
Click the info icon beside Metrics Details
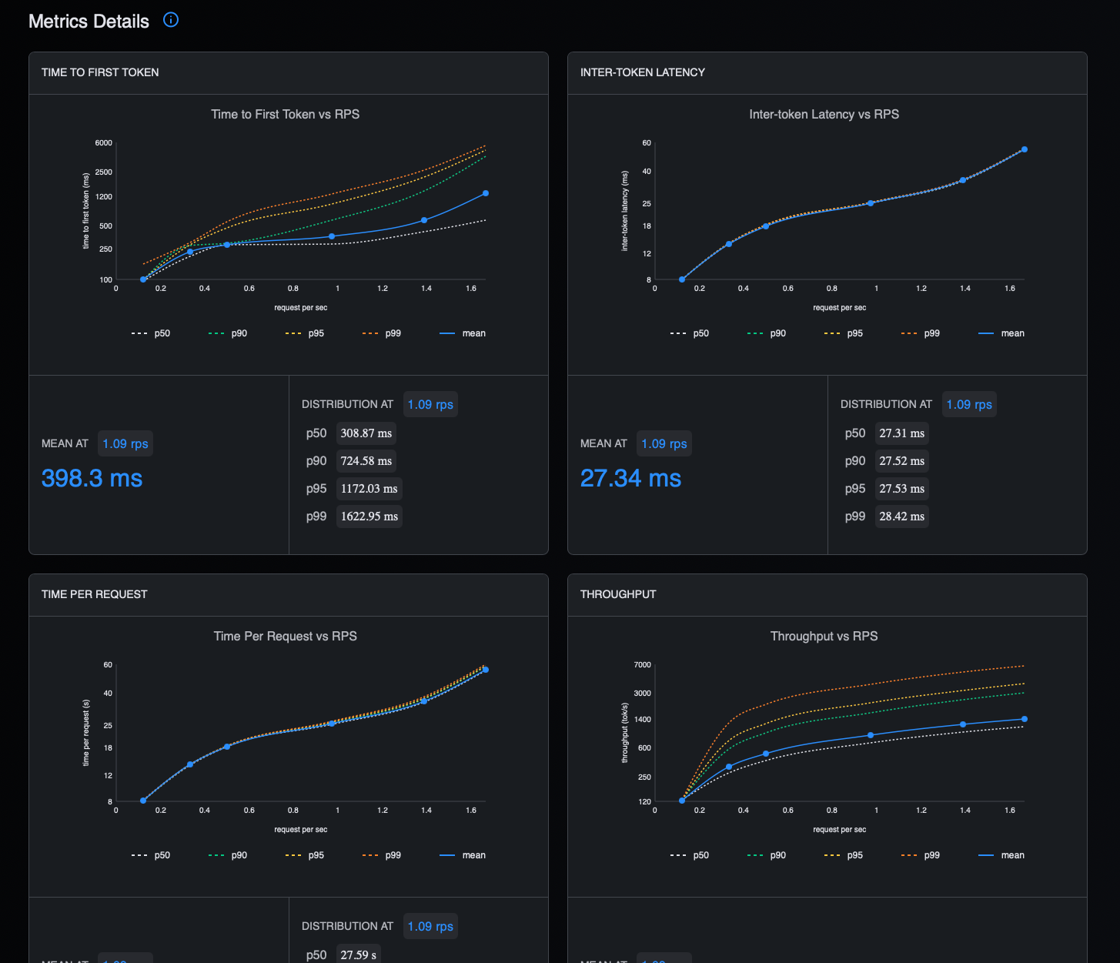(171, 20)
